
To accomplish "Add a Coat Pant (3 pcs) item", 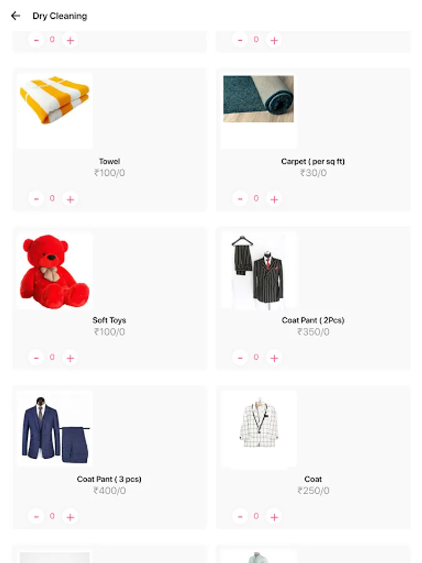I will 70,517.
